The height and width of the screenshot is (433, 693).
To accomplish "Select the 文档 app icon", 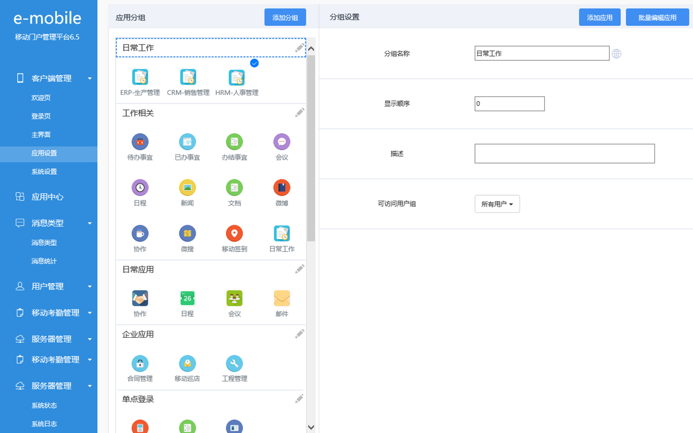I will click(x=234, y=188).
